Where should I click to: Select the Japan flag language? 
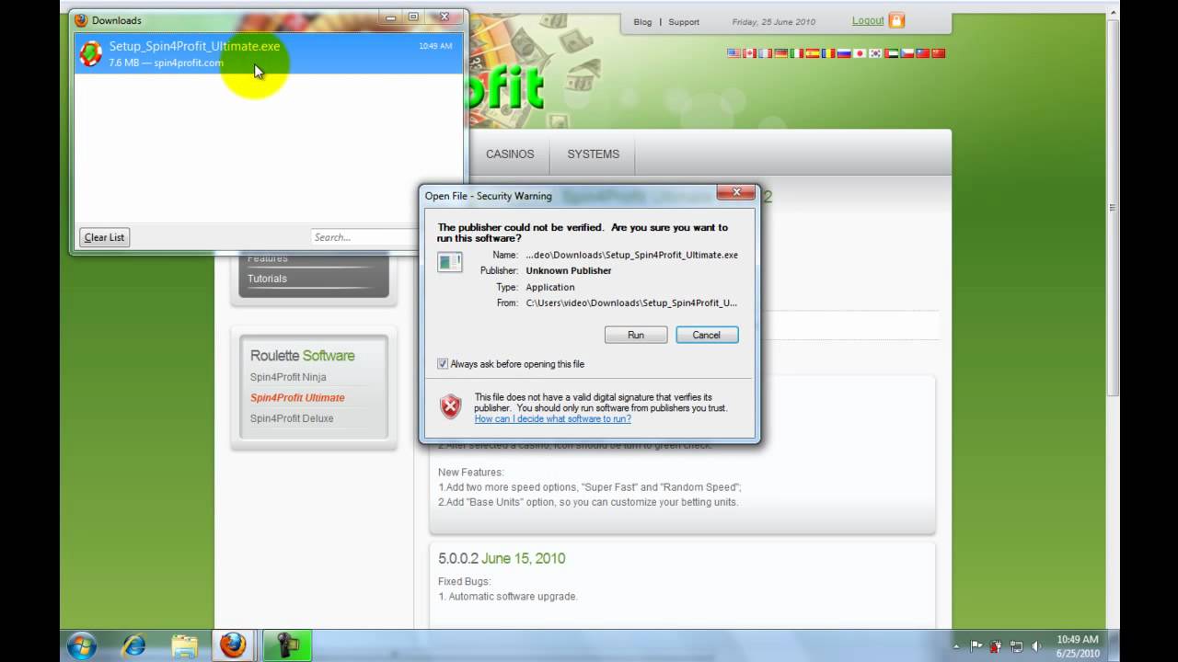click(860, 53)
